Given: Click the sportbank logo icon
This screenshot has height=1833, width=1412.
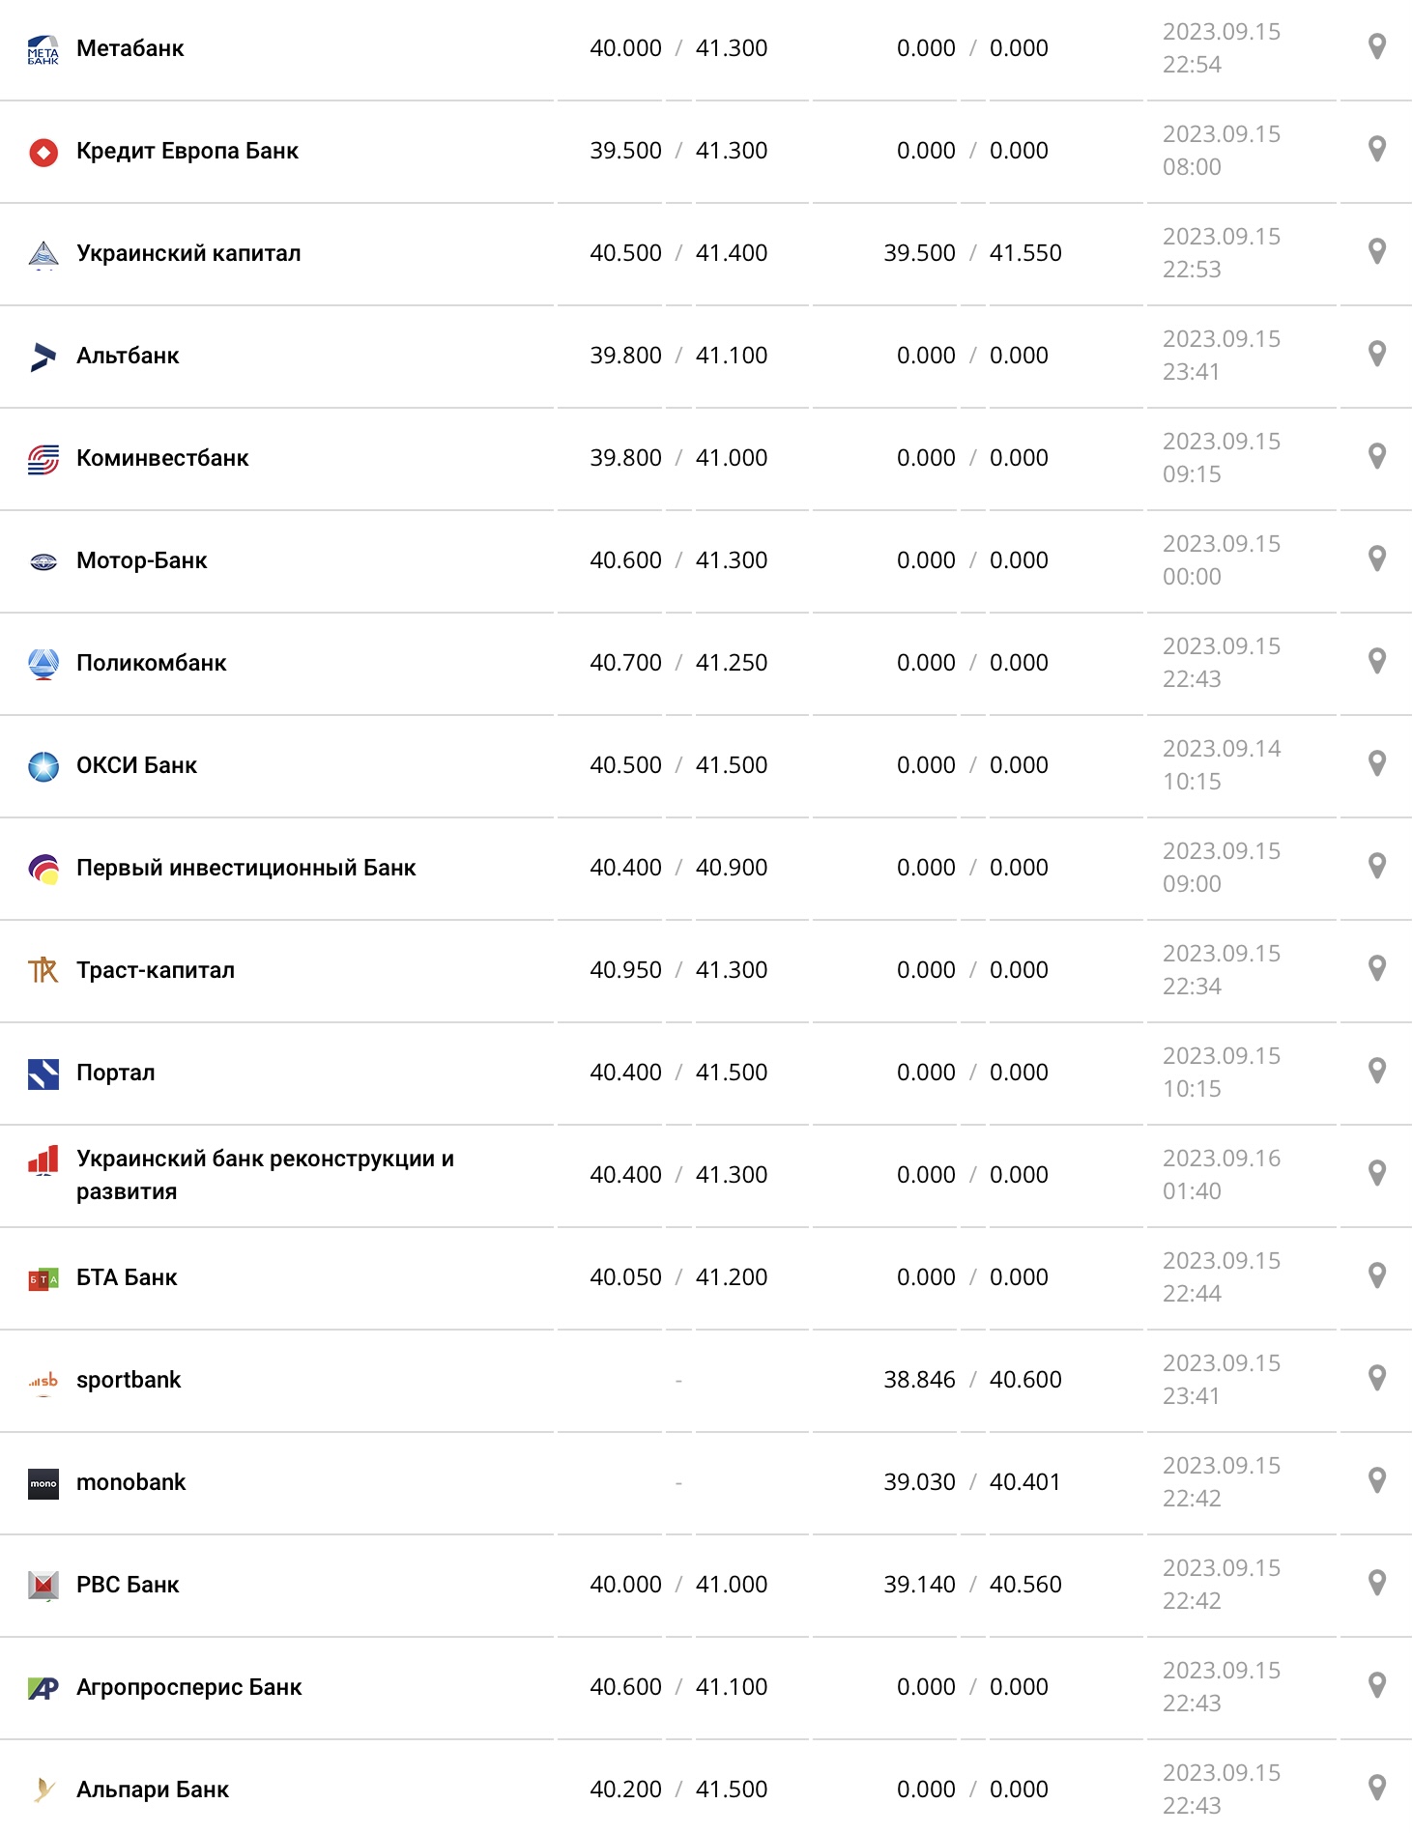Looking at the screenshot, I should click(43, 1379).
